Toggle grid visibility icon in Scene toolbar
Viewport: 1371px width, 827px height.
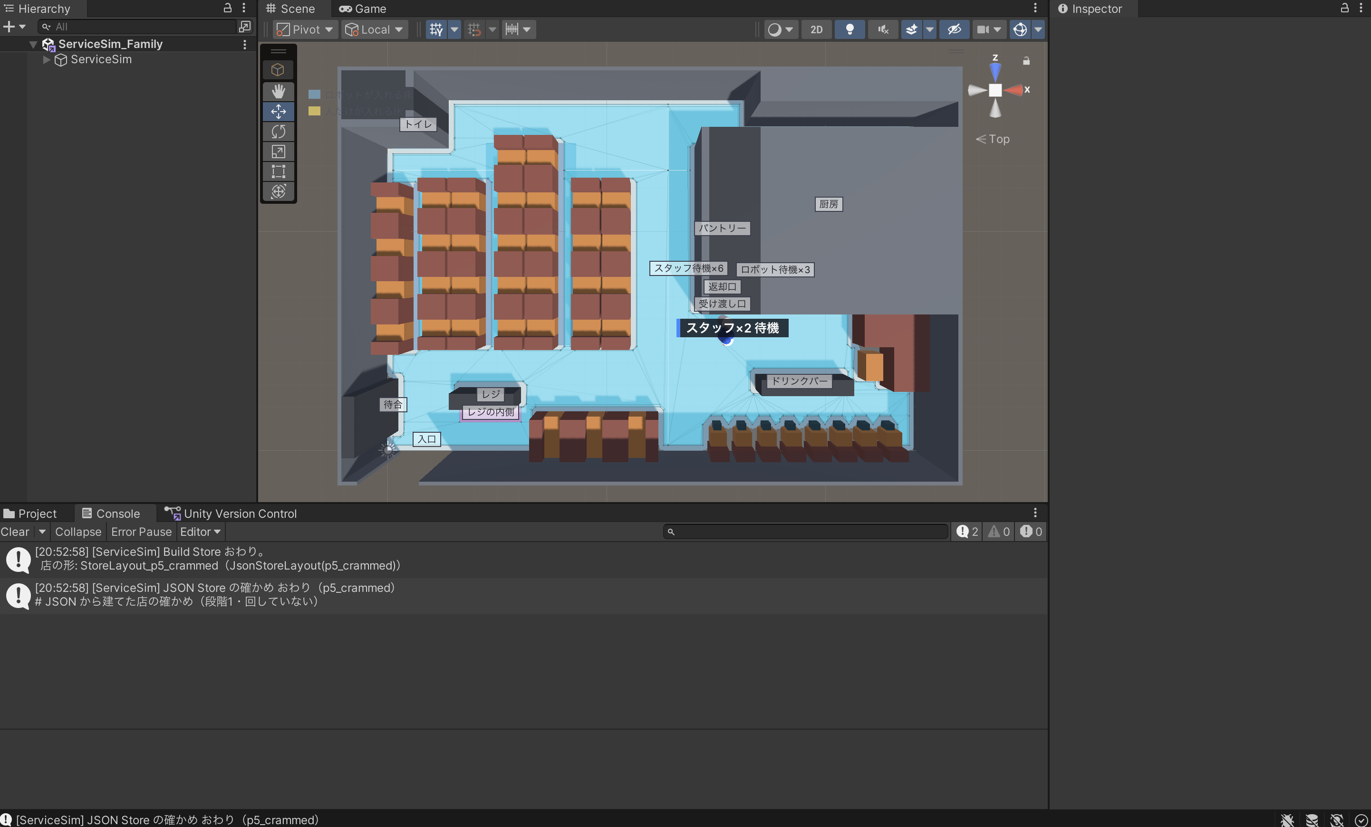coord(436,29)
